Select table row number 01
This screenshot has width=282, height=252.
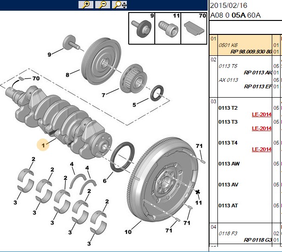(x=213, y=39)
